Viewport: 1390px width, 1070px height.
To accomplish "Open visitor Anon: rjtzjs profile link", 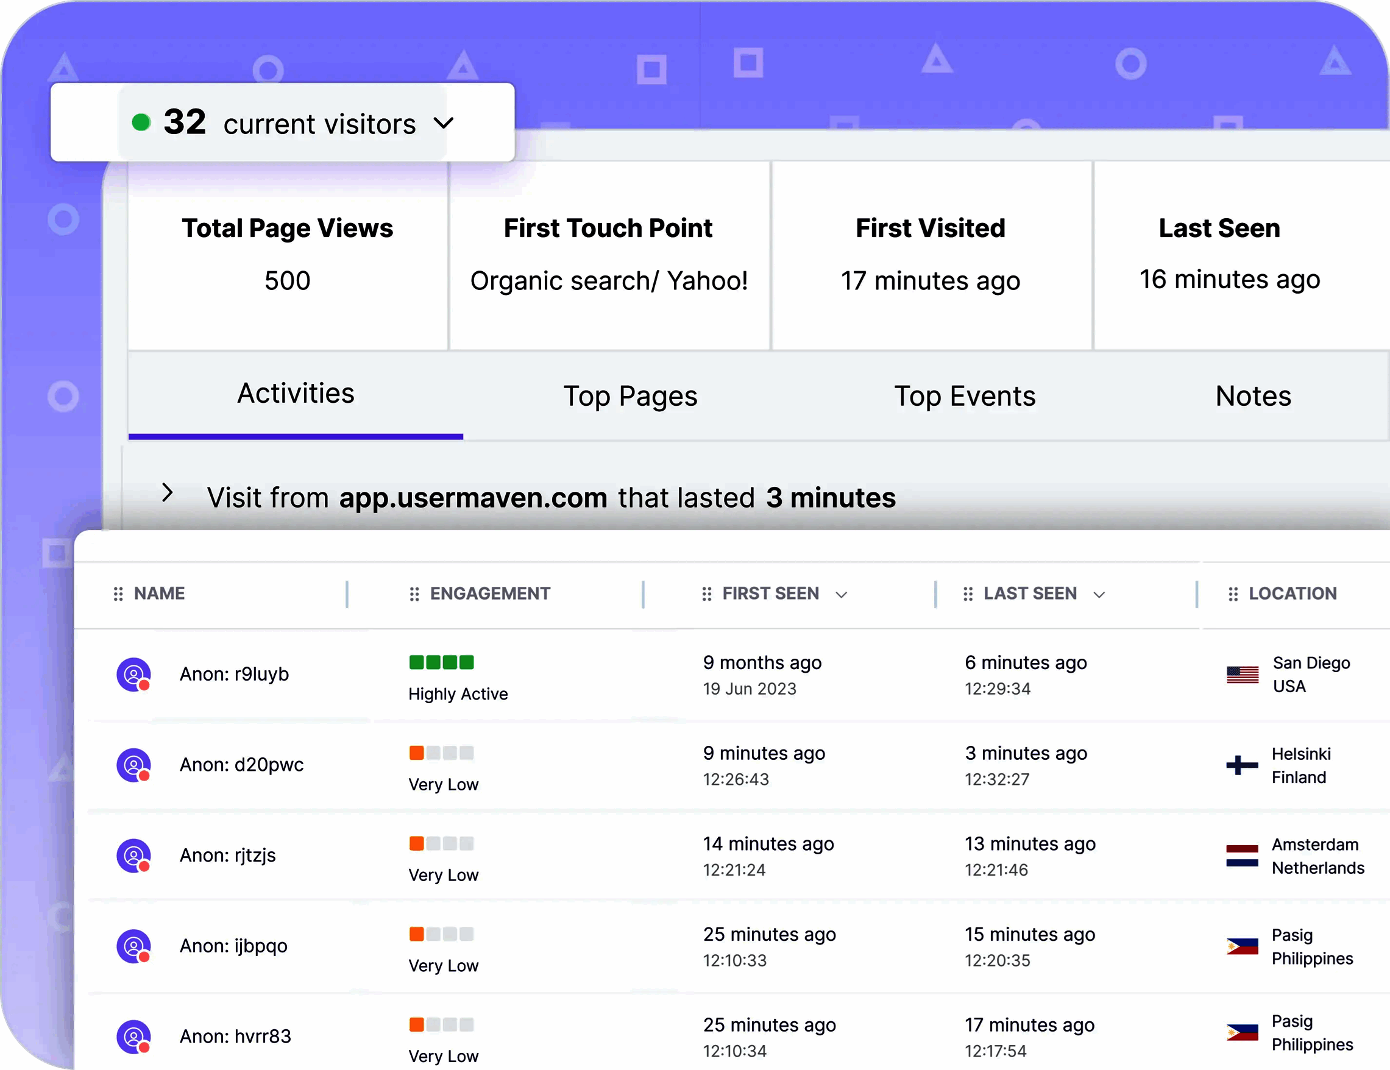I will coord(228,855).
